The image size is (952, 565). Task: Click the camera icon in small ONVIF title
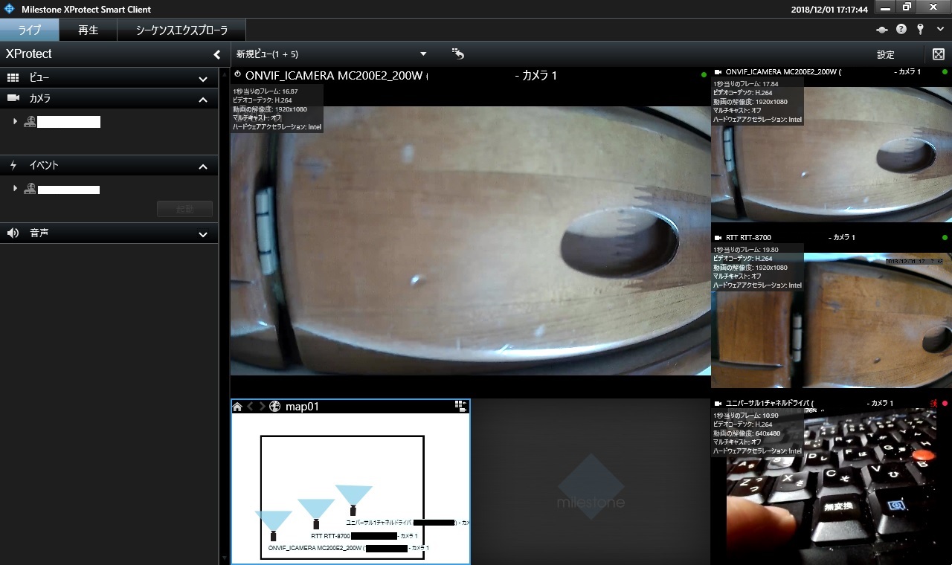pyautogui.click(x=718, y=72)
